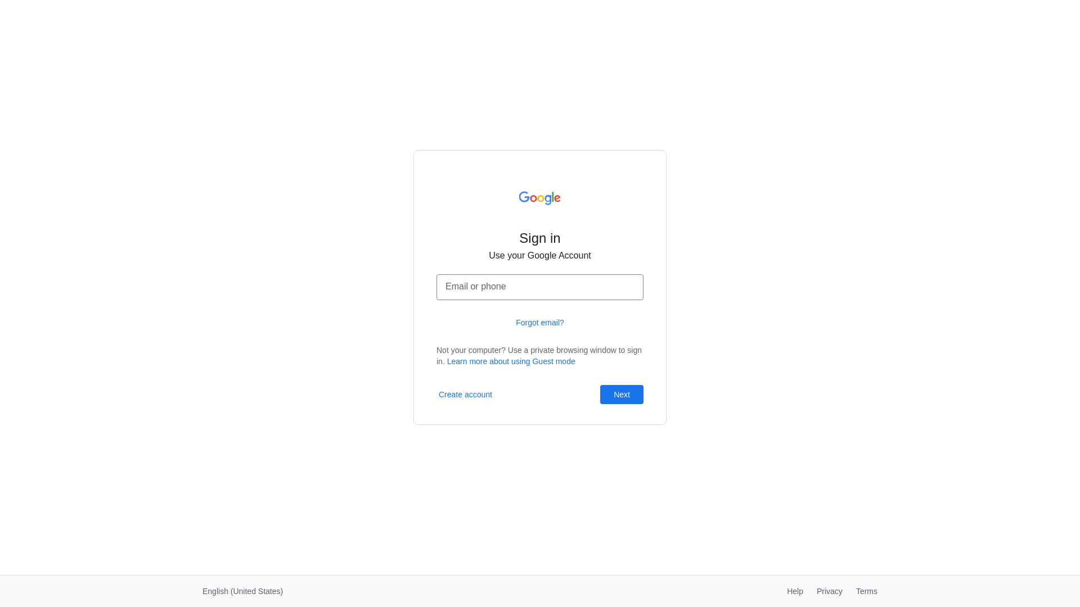Expand the English (United States) language selector

[242, 591]
